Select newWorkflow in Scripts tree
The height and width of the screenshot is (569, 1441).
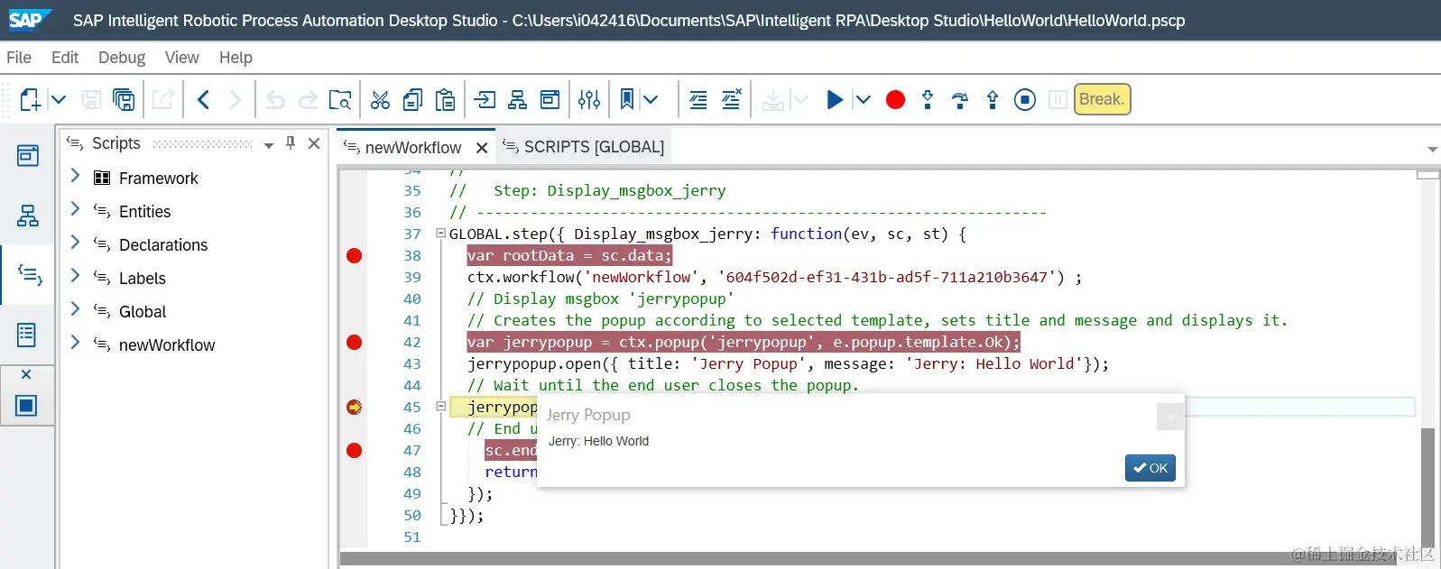167,345
